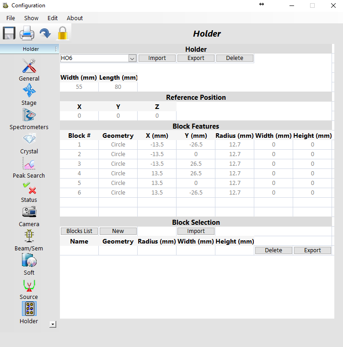Click the New block button

(x=118, y=231)
